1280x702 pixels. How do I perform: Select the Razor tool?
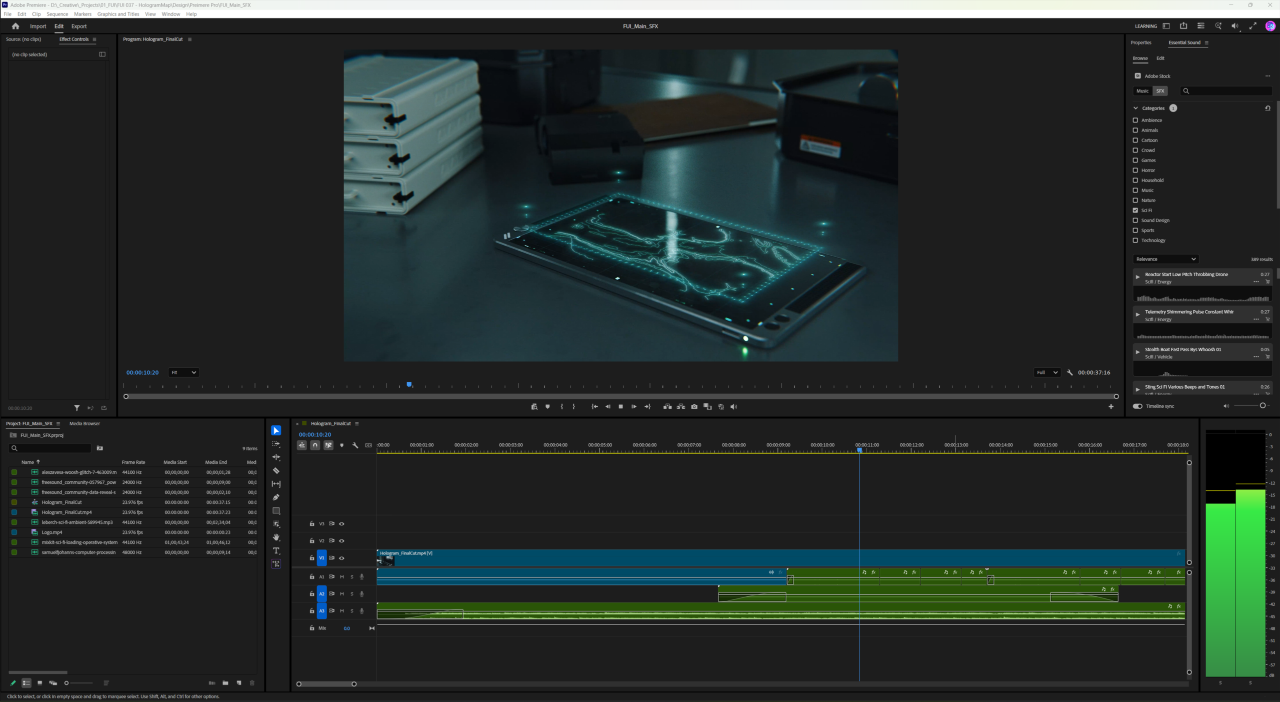[276, 471]
